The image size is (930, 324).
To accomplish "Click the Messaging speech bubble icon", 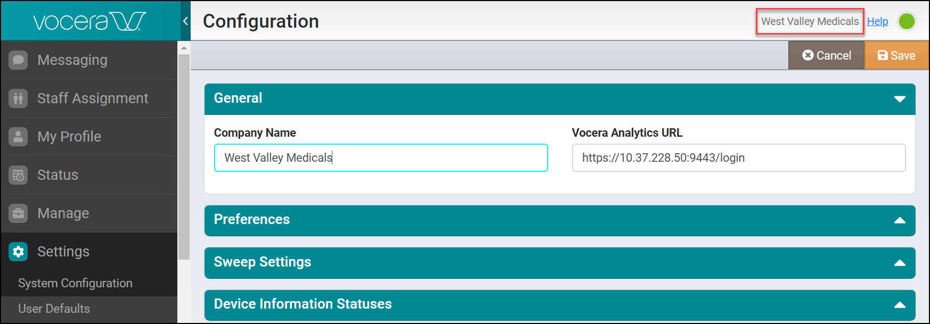I will tap(18, 60).
